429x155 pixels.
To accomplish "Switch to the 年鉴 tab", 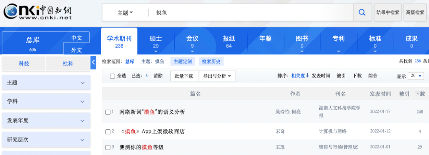I will point(265,39).
